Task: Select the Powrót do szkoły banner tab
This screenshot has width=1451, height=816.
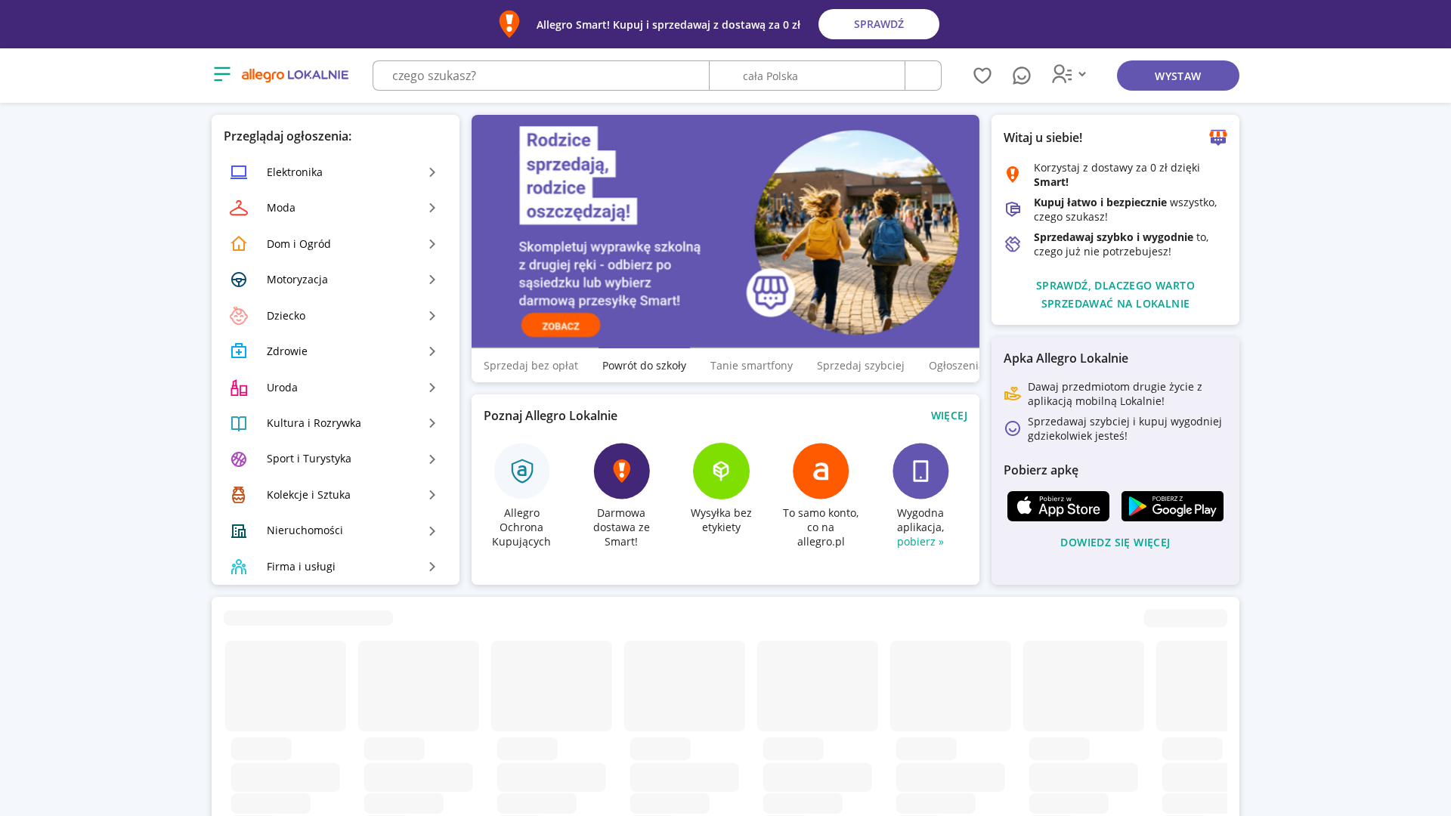Action: [x=644, y=366]
